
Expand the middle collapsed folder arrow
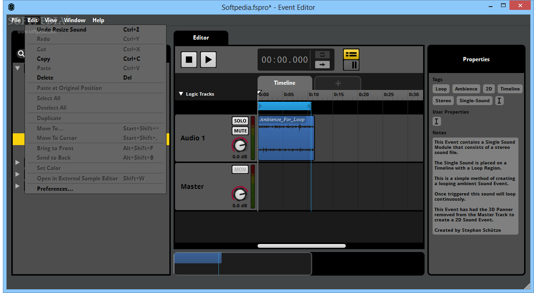click(17, 174)
